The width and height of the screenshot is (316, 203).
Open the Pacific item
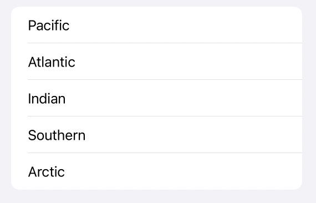pos(156,25)
